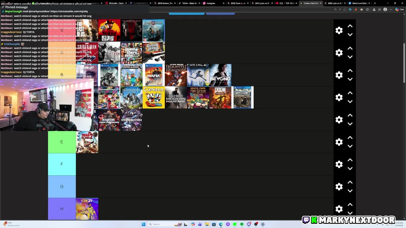Open Spotify from the taskbar
406x228 pixels.
242,224
